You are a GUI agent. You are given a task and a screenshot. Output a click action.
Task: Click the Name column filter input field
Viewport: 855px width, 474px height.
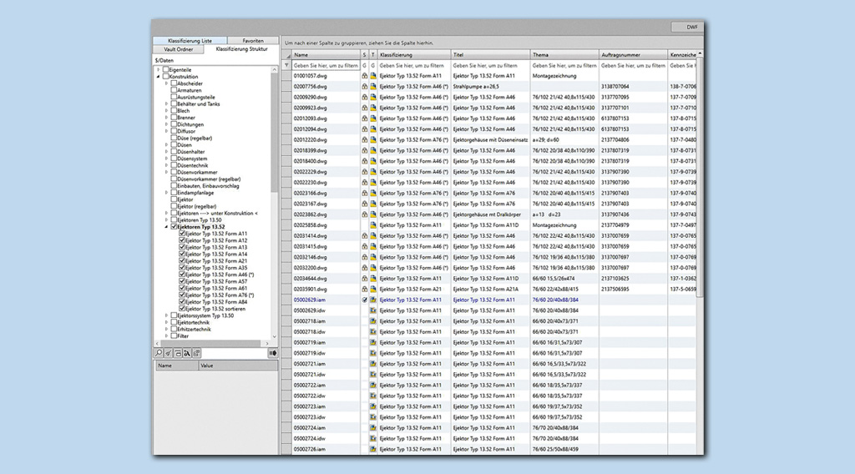click(x=326, y=65)
